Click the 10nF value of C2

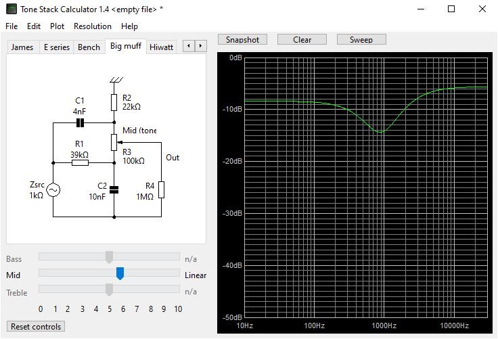97,197
